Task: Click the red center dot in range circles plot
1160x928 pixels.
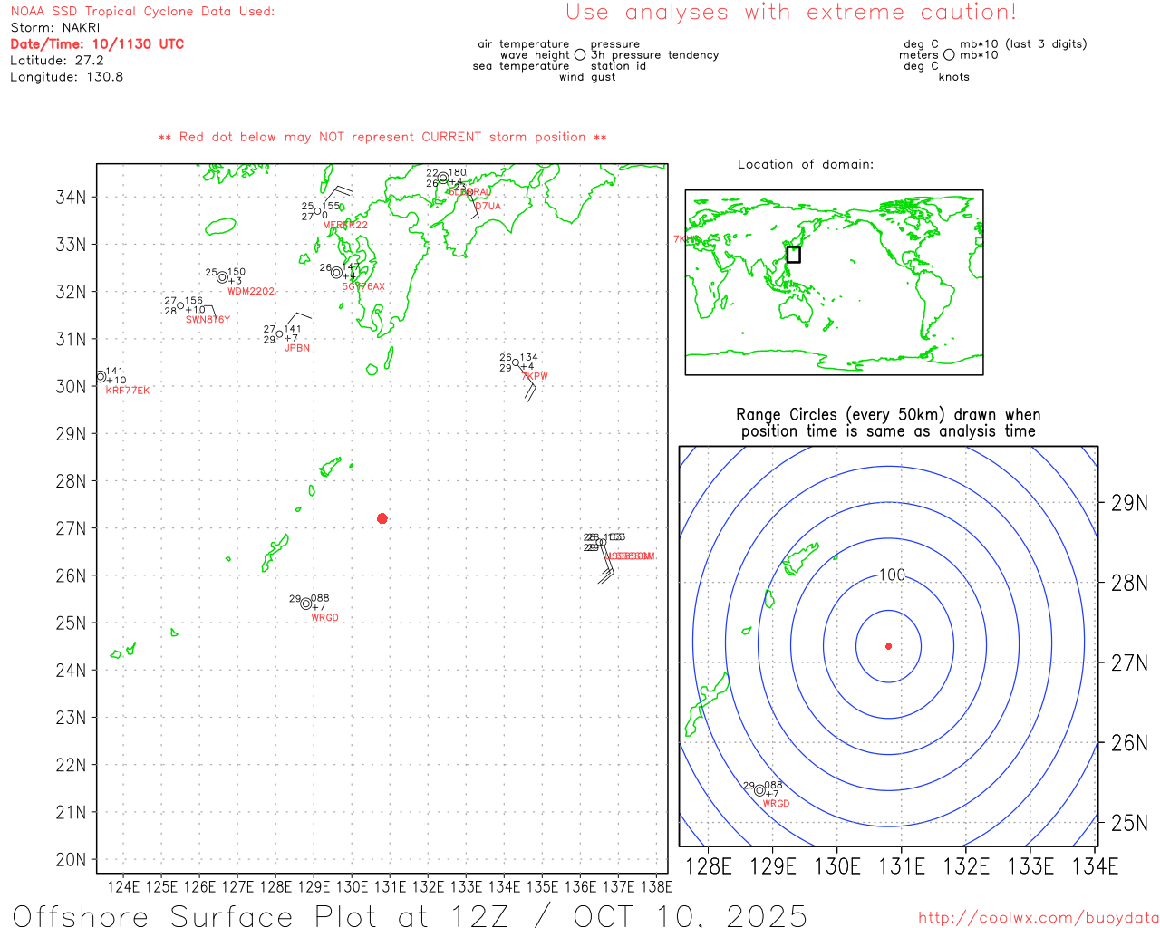Action: point(889,646)
